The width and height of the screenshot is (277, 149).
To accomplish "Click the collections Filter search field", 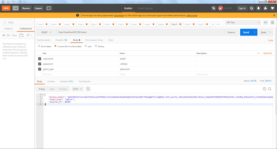I will [x=17, y=22].
